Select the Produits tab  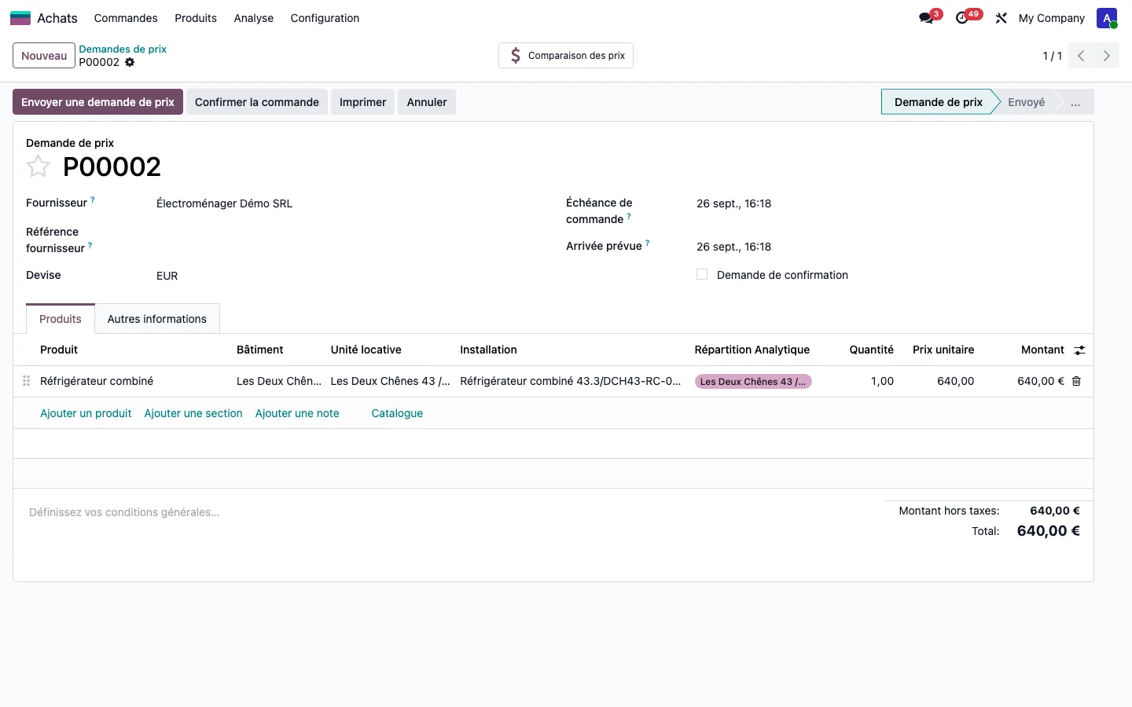(61, 319)
